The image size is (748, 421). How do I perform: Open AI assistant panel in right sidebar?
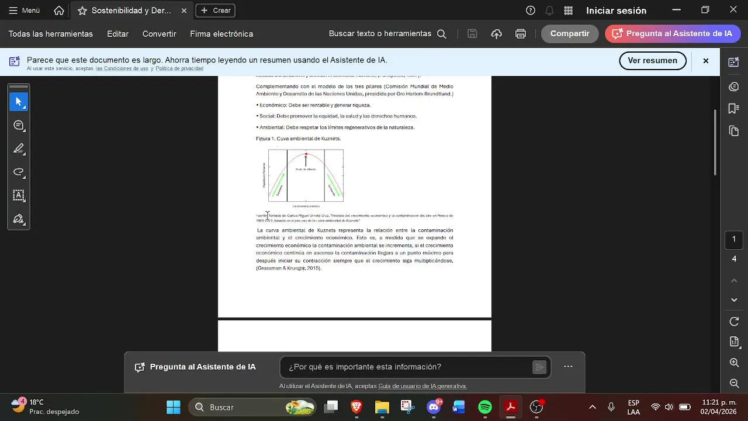(734, 62)
